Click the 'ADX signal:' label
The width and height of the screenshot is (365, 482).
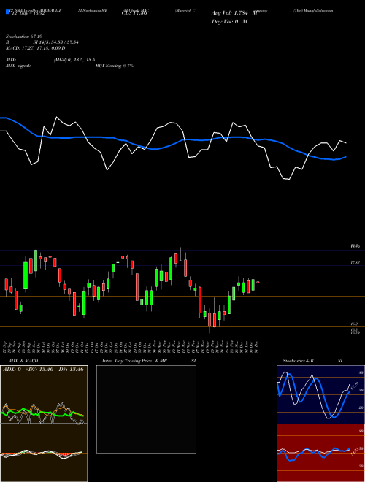[18, 66]
